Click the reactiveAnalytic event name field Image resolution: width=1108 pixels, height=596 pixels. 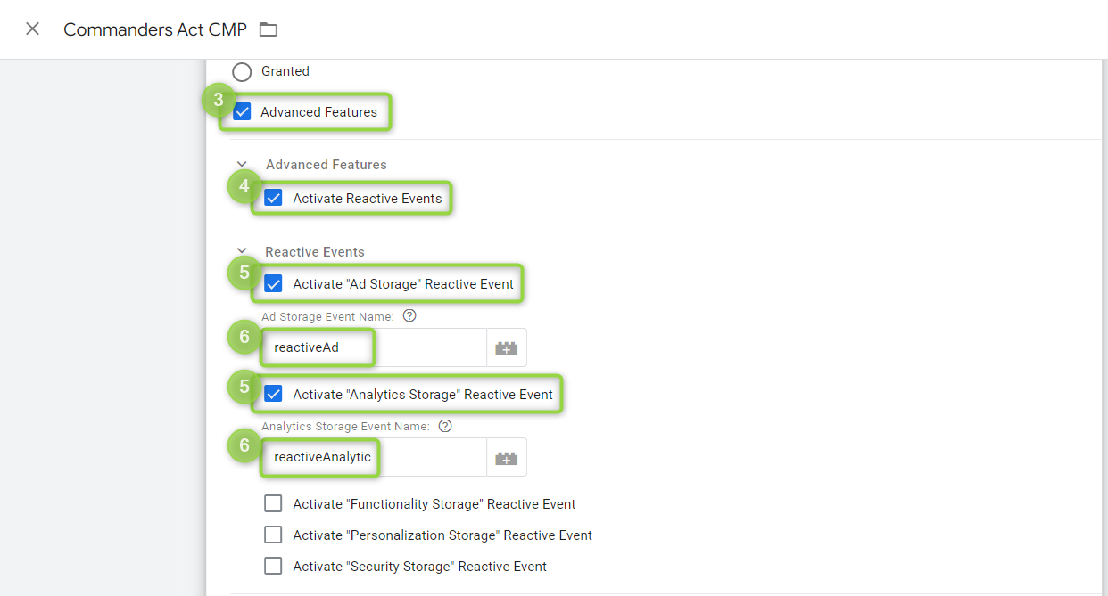375,458
